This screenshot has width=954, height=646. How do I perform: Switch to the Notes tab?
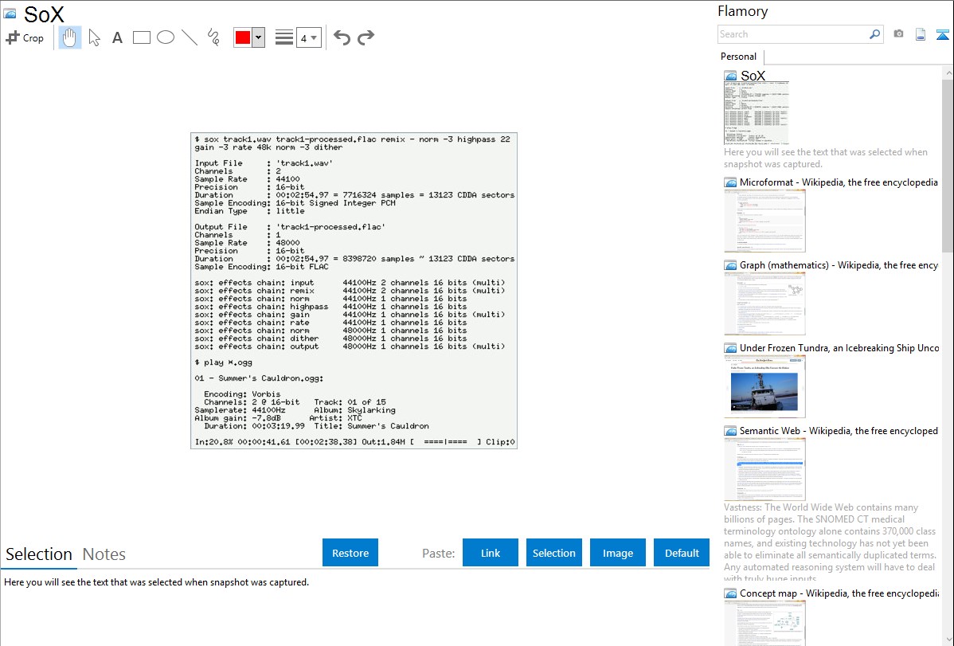104,554
